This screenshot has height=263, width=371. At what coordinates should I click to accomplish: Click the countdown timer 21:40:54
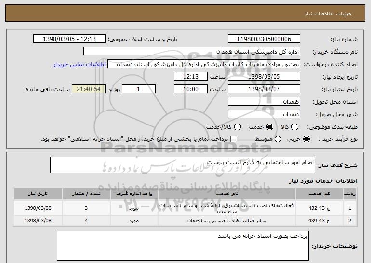click(x=89, y=89)
